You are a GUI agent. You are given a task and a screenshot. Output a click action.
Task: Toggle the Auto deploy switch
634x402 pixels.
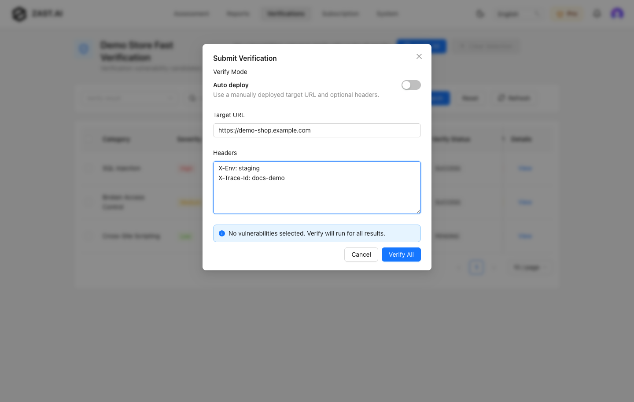(x=411, y=85)
